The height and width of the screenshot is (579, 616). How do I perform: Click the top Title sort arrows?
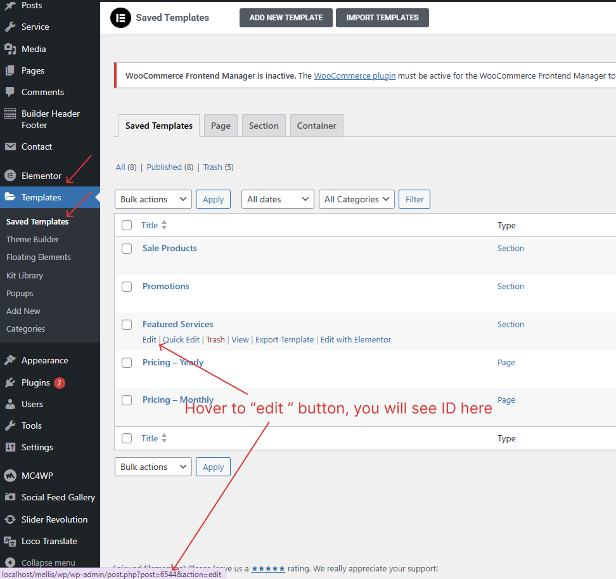[x=164, y=225]
